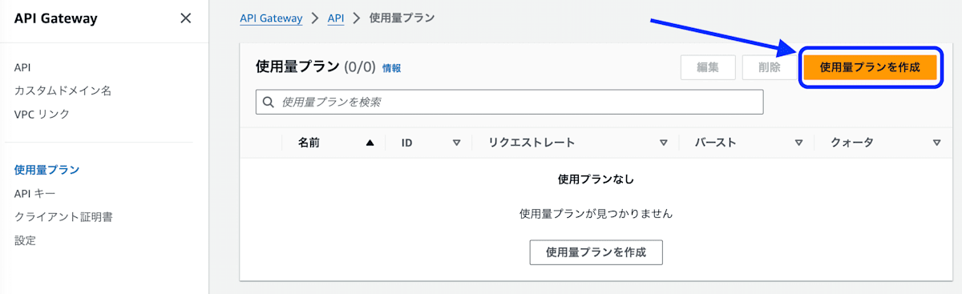Open the 情報 info link
This screenshot has width=962, height=294.
coord(392,68)
